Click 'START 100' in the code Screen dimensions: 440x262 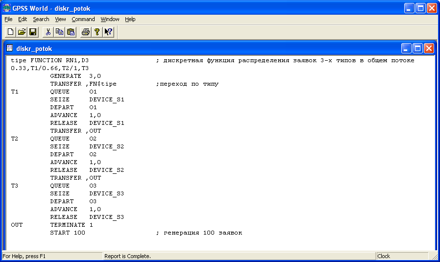(68, 233)
